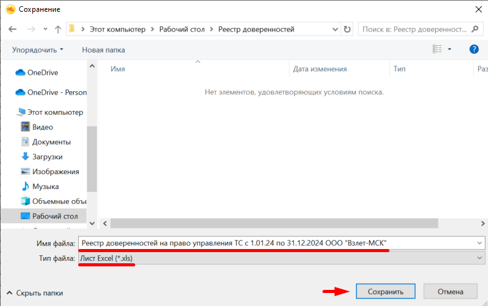Go back with the left arrow
This screenshot has width=488, height=306.
[x=12, y=29]
